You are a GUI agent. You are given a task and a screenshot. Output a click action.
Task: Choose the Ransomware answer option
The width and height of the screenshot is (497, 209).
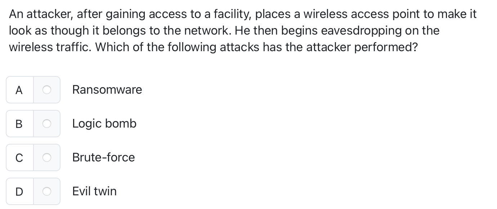click(107, 90)
